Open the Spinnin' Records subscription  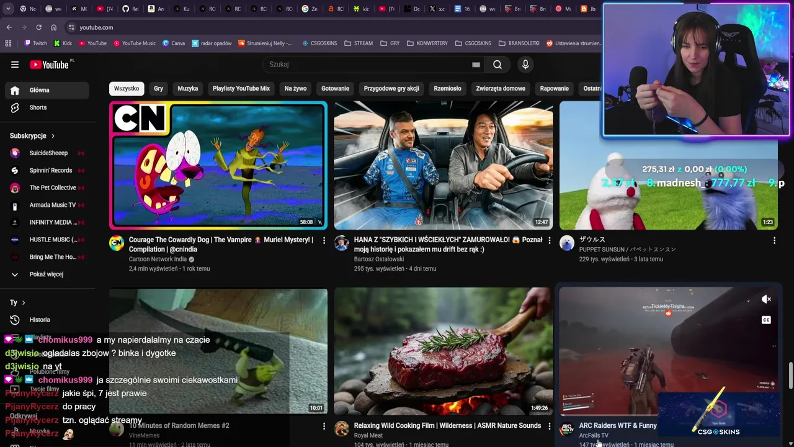[47, 171]
